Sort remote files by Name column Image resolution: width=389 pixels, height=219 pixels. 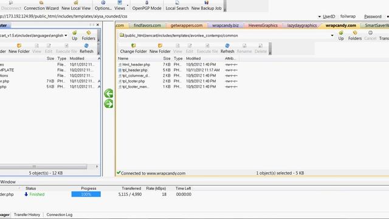click(x=123, y=58)
